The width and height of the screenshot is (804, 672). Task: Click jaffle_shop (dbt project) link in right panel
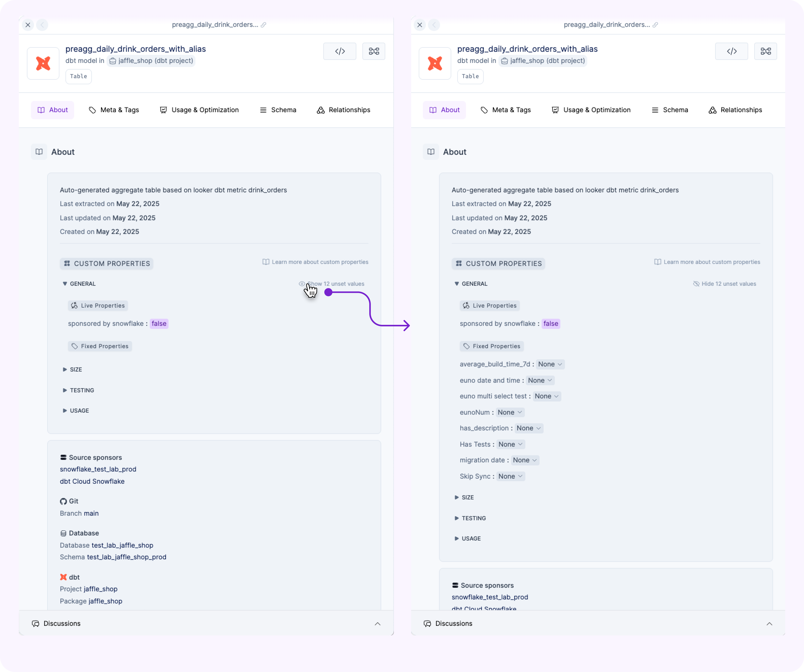543,61
